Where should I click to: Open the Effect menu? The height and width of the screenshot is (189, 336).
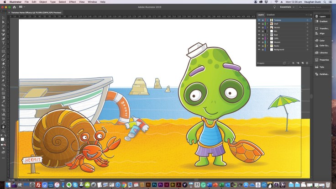click(73, 2)
